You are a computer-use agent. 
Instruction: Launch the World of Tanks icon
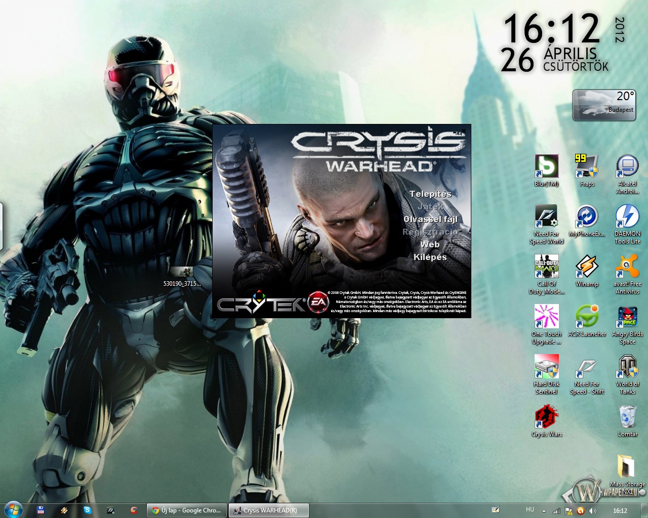(x=628, y=374)
